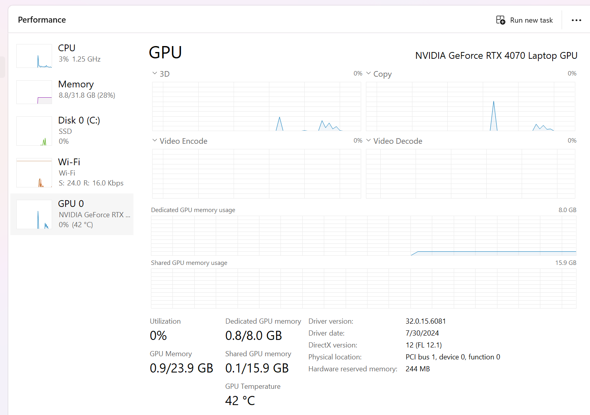Click the Copy engine utilization graph

(470, 106)
